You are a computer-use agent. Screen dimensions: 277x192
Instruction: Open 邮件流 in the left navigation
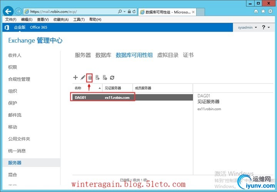(15, 115)
